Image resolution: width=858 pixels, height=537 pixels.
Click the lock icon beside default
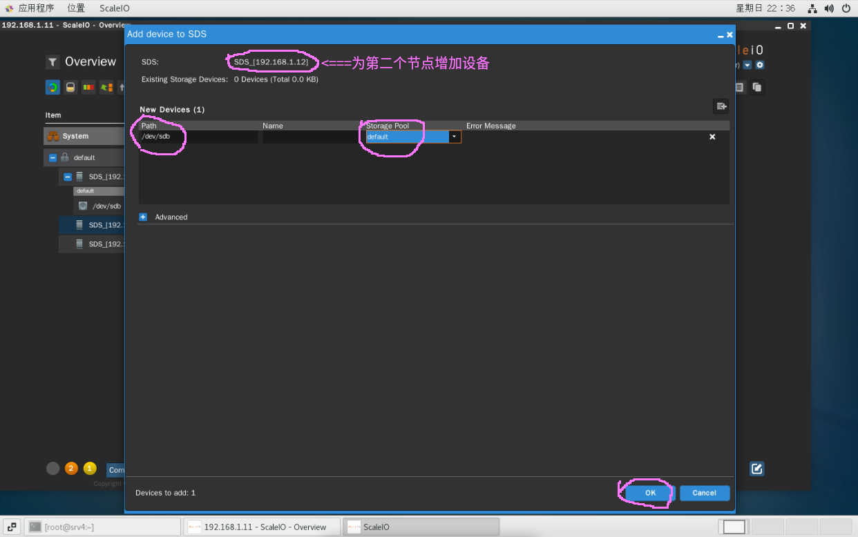point(65,157)
